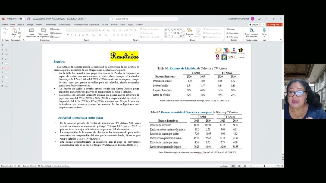Click the Redo icon below Undo
Image resolution: width=326 pixels, height=183 pixels.
(5, 33)
